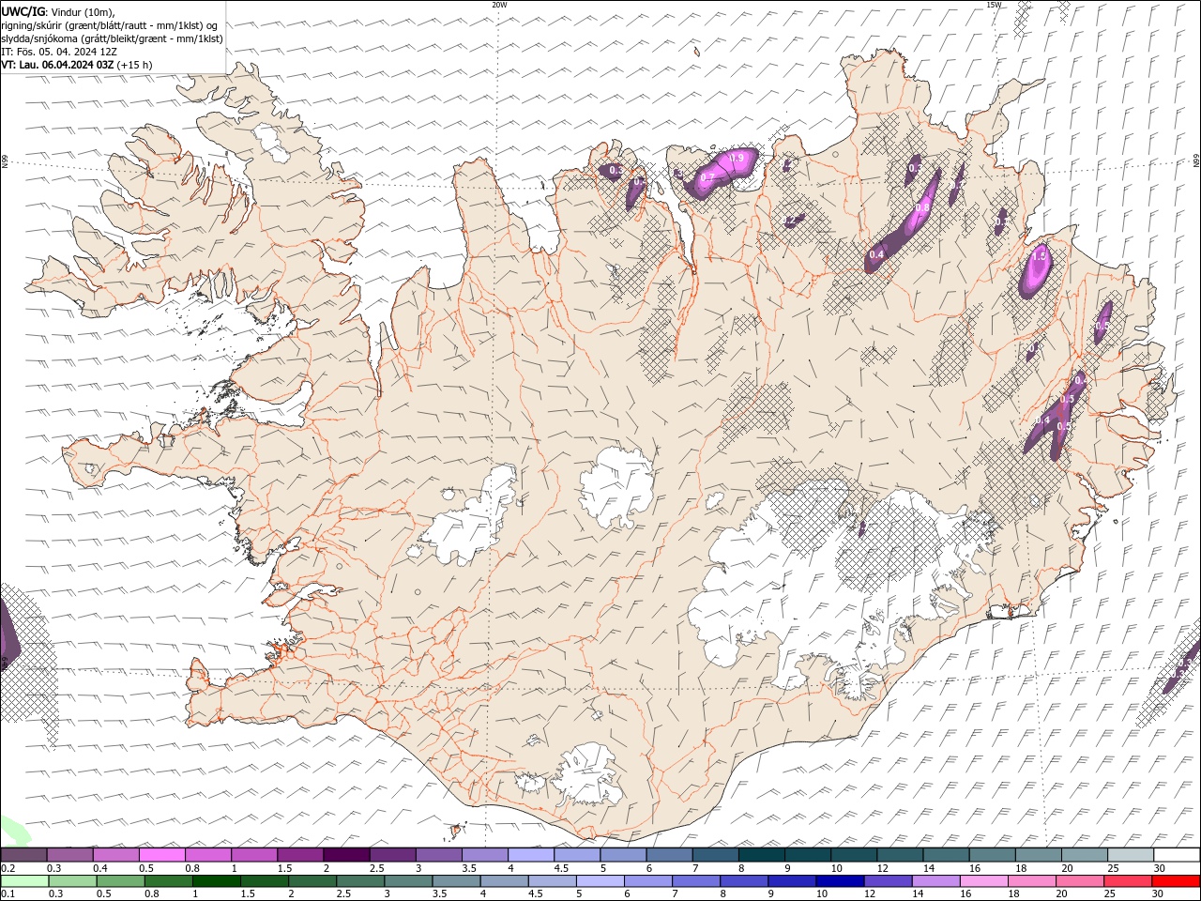Screen dimensions: 1201x901
Task: Click the snow scale number '16' label
Action: (976, 868)
